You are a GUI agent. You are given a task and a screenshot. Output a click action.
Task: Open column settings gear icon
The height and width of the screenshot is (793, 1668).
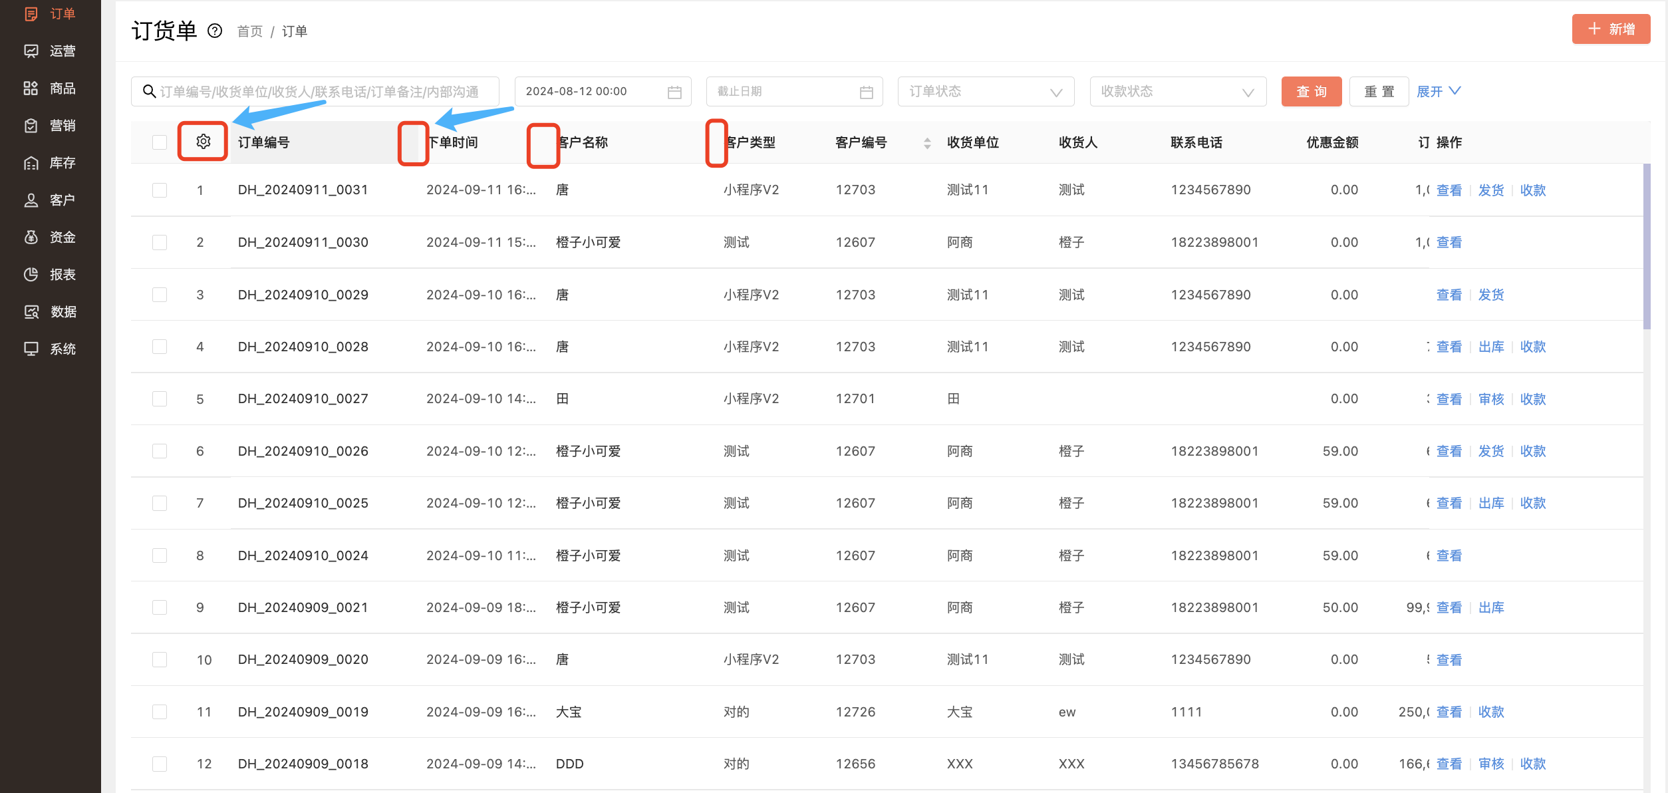coord(204,142)
